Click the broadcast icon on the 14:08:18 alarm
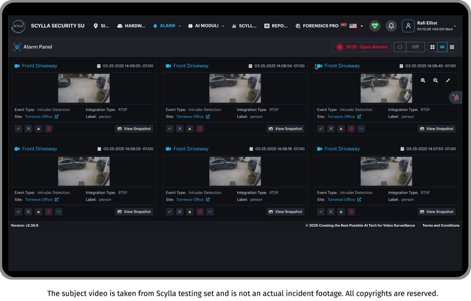 210,212
